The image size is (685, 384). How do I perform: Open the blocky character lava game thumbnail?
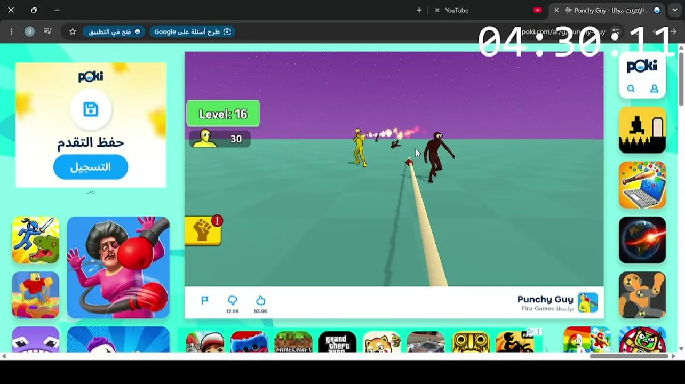coord(36,295)
